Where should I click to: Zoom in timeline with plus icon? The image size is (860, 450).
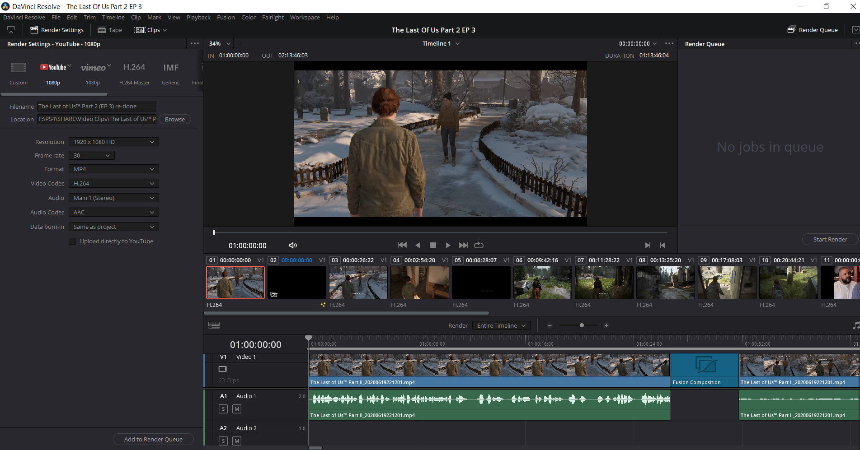(x=606, y=325)
